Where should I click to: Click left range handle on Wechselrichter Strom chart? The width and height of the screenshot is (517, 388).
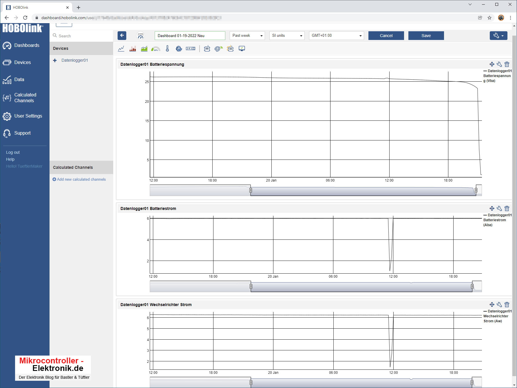pos(251,382)
